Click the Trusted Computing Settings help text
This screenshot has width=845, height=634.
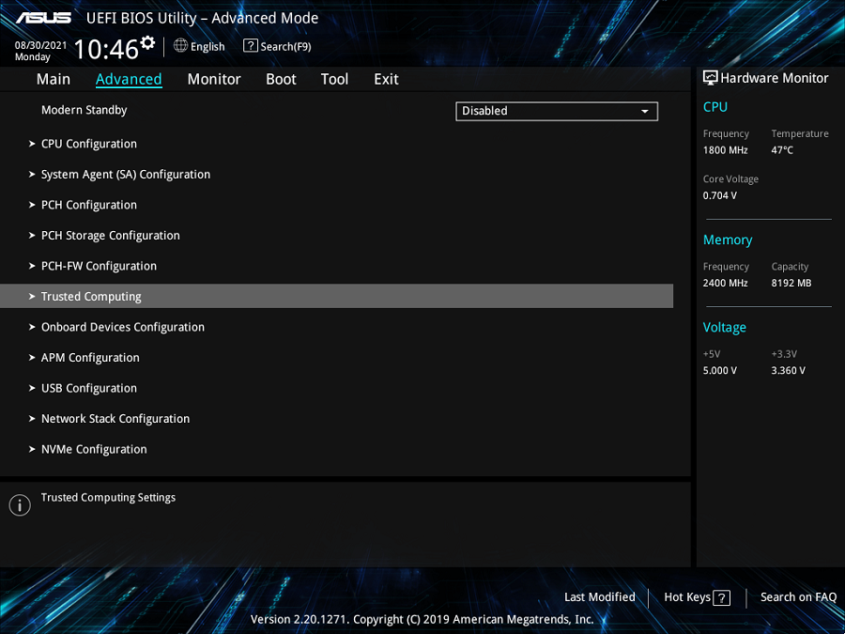click(x=108, y=498)
